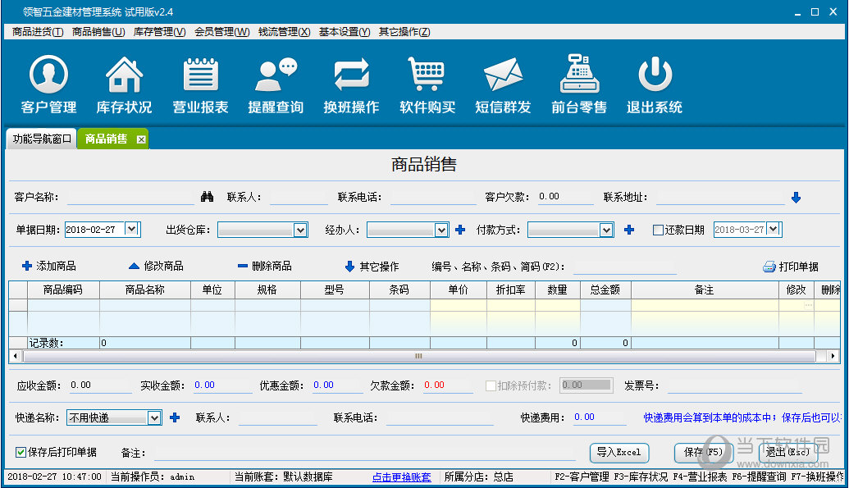
Task: Open 短信群发 envelope icon
Action: [503, 84]
